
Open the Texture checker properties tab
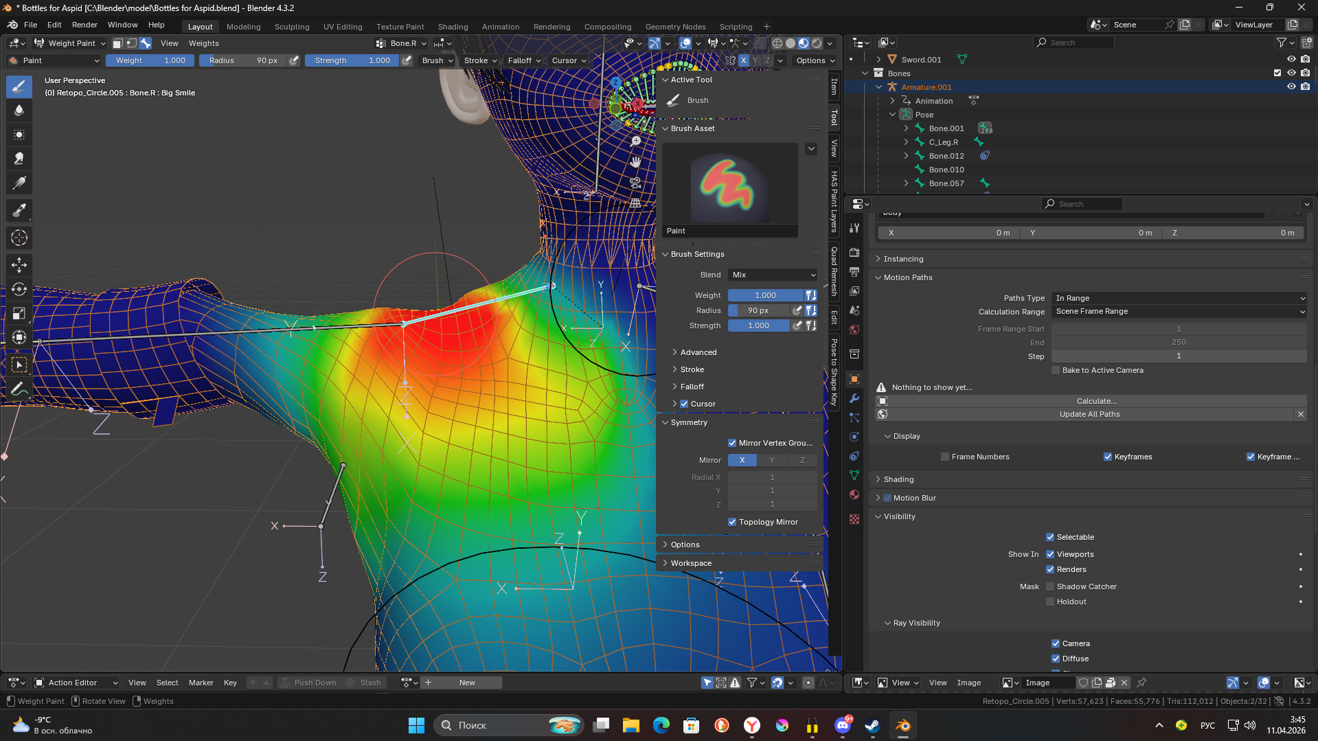pos(854,519)
